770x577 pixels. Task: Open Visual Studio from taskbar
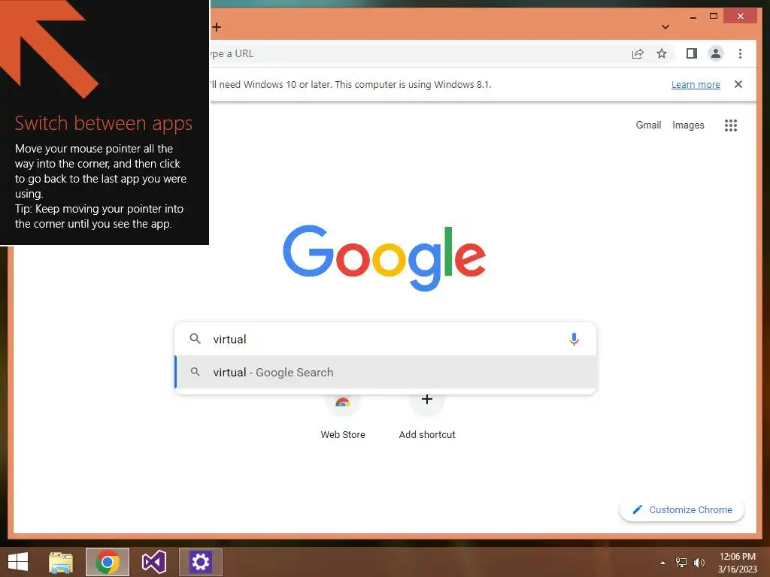[154, 562]
